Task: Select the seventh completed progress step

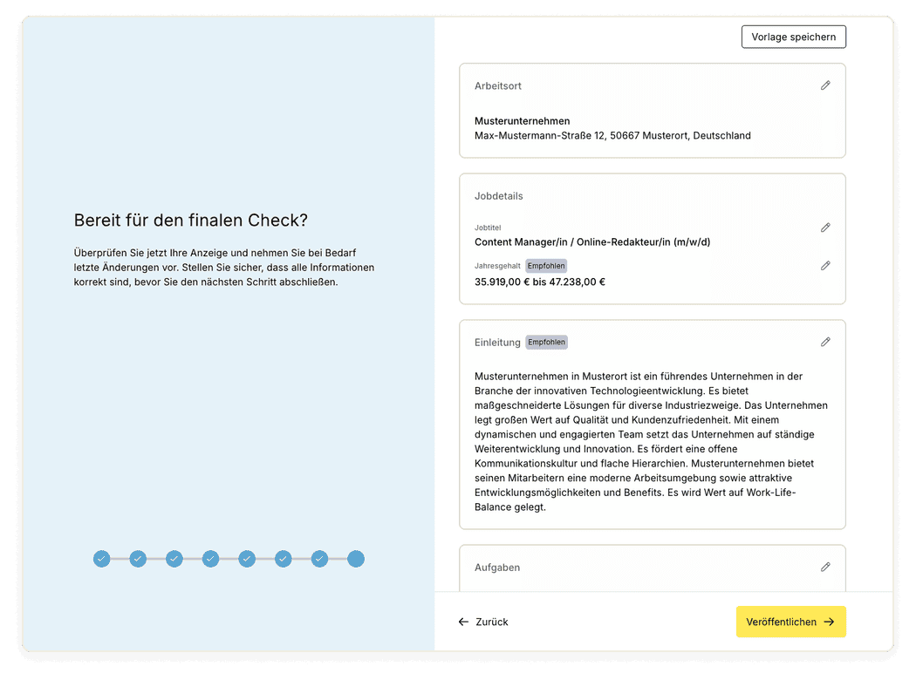Action: coord(319,559)
